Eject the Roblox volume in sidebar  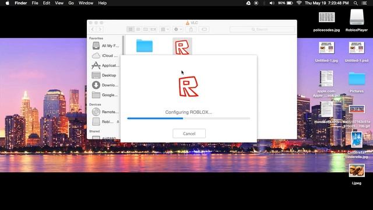coord(118,122)
